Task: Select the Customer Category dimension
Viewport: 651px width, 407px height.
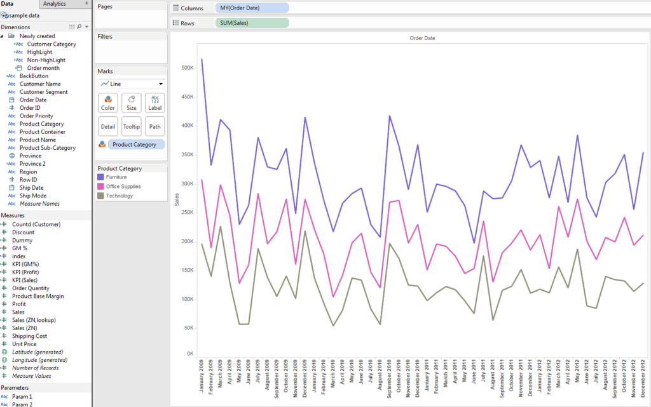Action: click(51, 44)
